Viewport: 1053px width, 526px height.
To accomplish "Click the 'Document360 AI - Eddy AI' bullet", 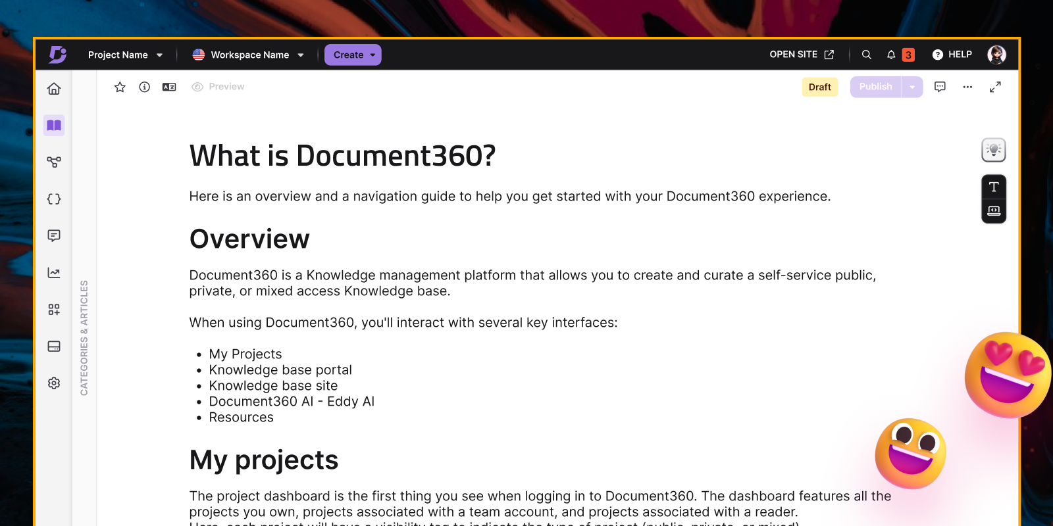I will 292,402.
